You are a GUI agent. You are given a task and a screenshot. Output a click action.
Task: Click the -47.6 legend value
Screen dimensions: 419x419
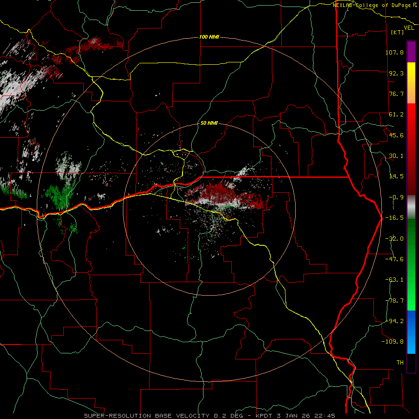tap(394, 259)
